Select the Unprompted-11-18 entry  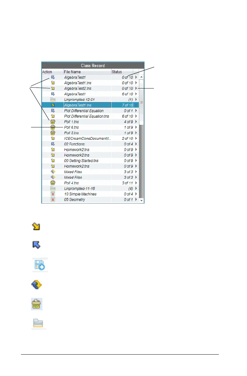click(80, 188)
